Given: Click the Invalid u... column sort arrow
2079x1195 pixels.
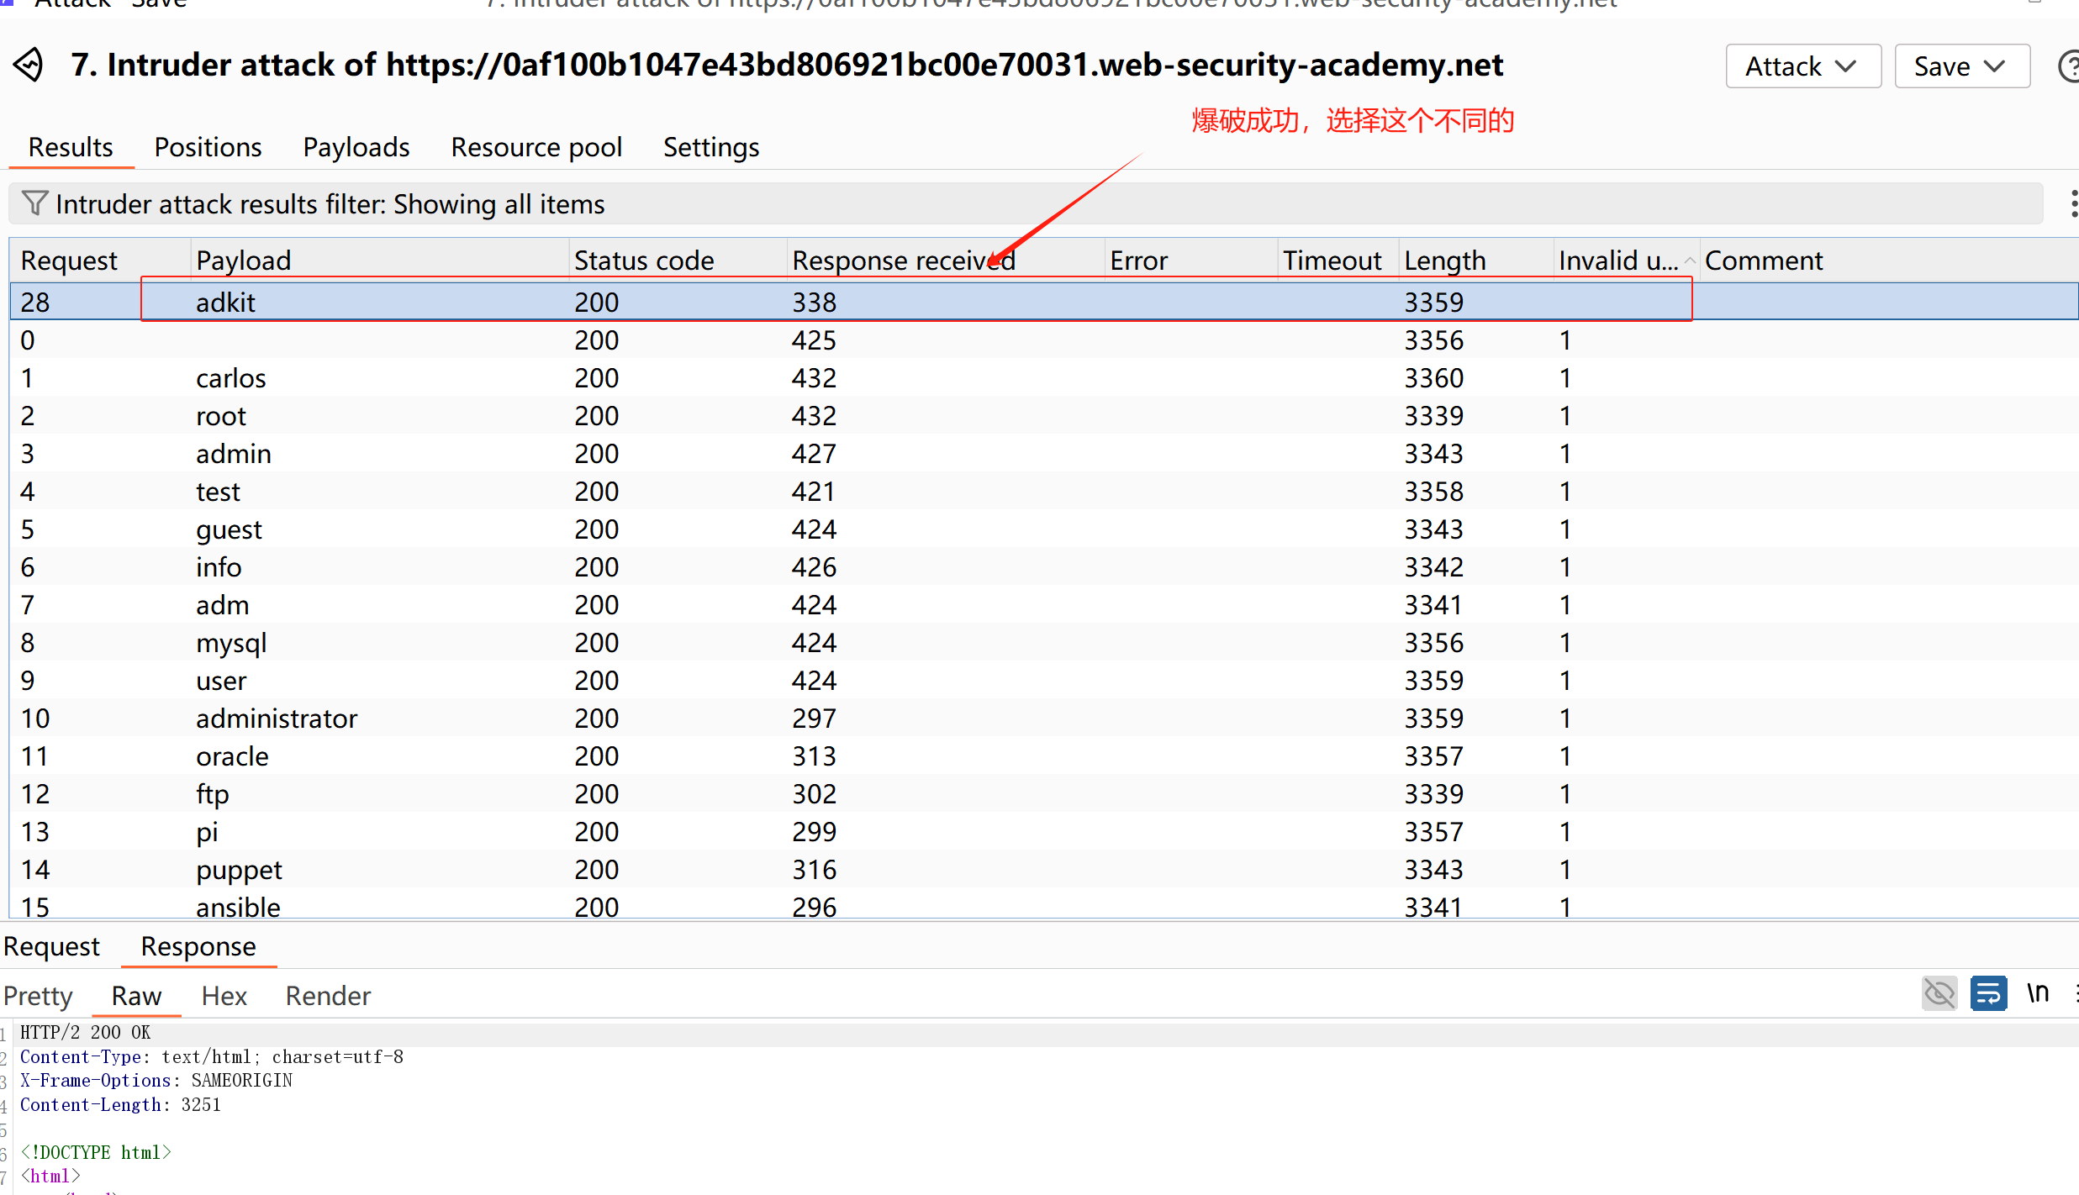Looking at the screenshot, I should tap(1689, 261).
